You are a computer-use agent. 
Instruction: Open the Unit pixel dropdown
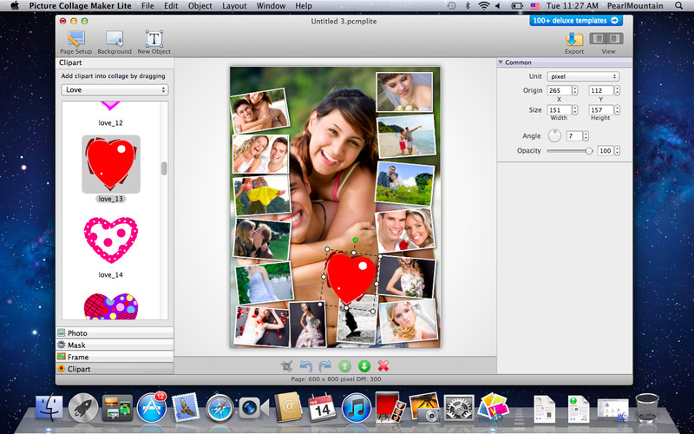(583, 76)
